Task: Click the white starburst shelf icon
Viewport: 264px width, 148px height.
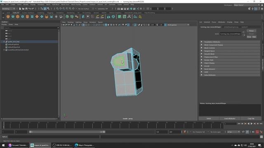Action: 56,16
